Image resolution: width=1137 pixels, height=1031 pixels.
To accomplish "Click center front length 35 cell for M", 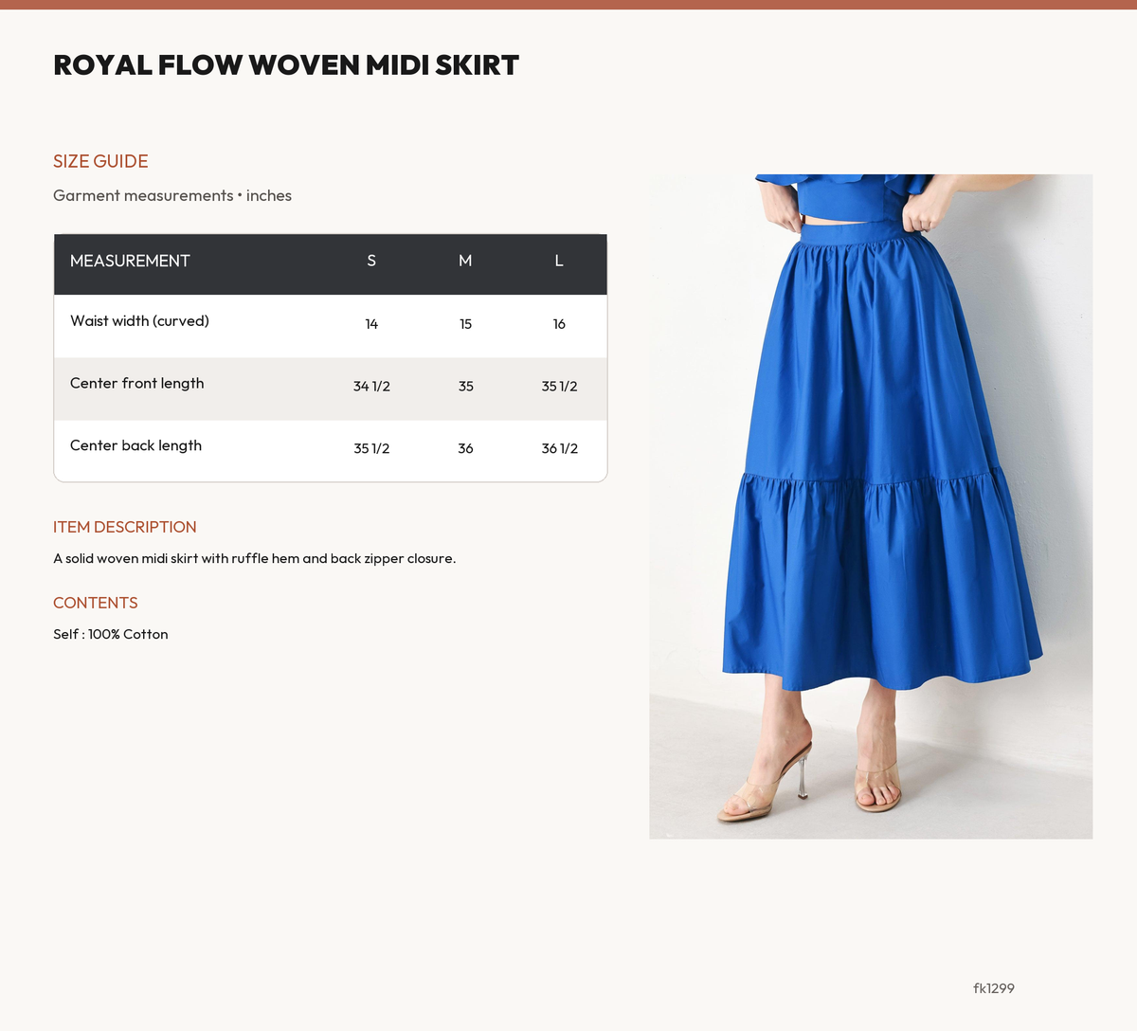I will [465, 387].
